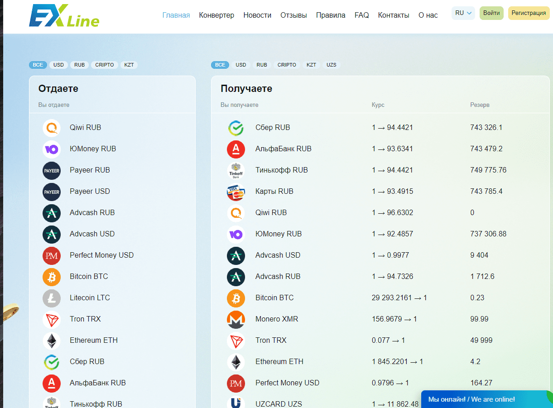Click the АльфаБанк RUB icon in Отдаете list
Viewport: 553px width, 408px height.
[52, 383]
